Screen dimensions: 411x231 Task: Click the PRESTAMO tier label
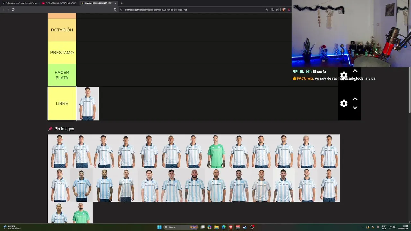tap(62, 53)
